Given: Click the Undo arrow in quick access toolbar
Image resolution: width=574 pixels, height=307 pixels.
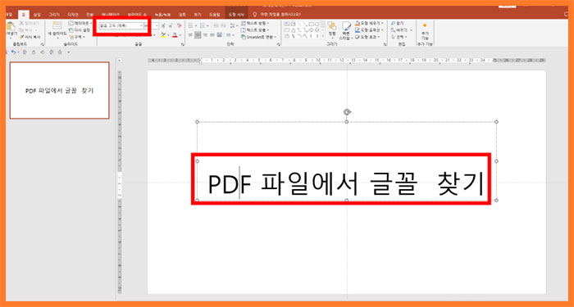Looking at the screenshot, I should pos(13,52).
